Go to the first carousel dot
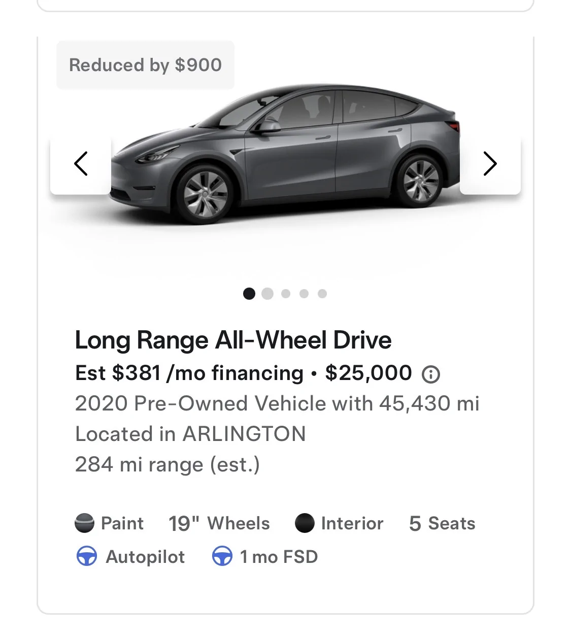 249,294
